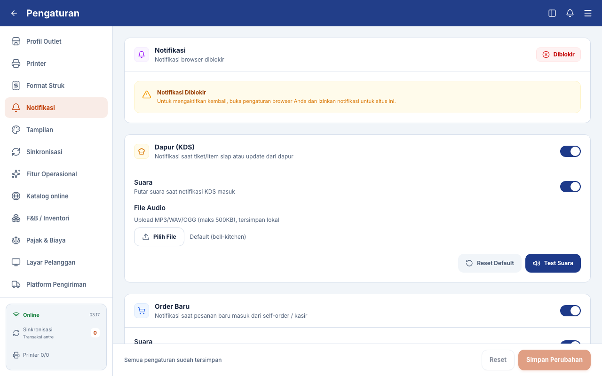
Task: Select Notifikasi in the sidebar
Action: 56,108
